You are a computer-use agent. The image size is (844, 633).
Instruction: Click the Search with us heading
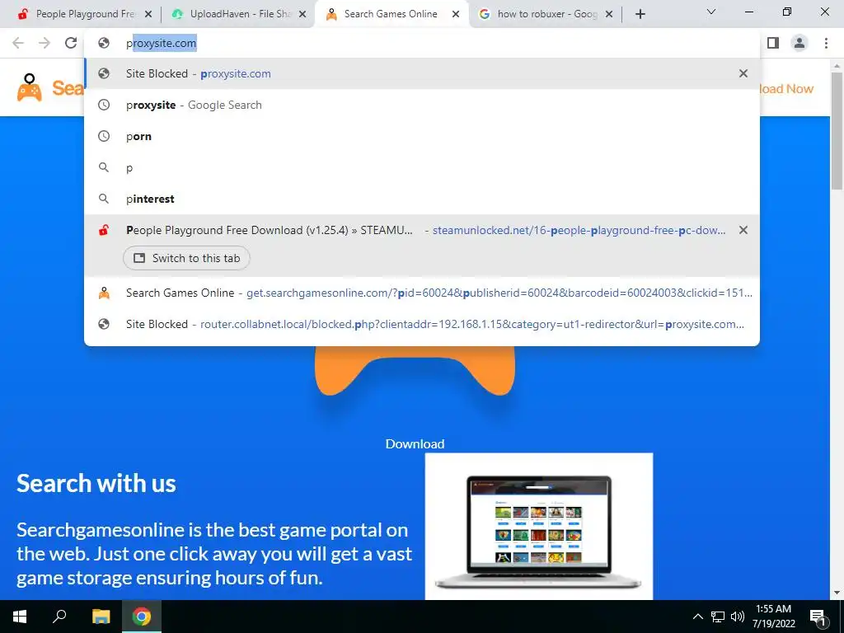tap(96, 483)
